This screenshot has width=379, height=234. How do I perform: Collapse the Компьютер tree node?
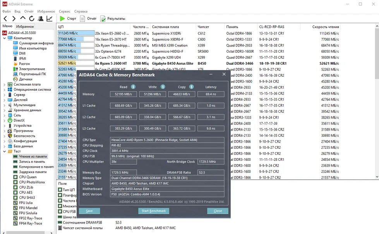tap(4, 38)
